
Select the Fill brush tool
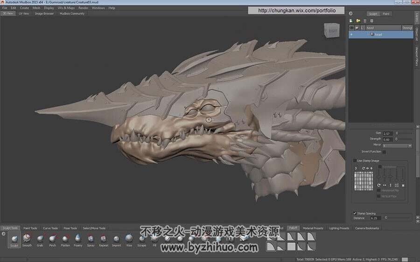click(x=154, y=240)
